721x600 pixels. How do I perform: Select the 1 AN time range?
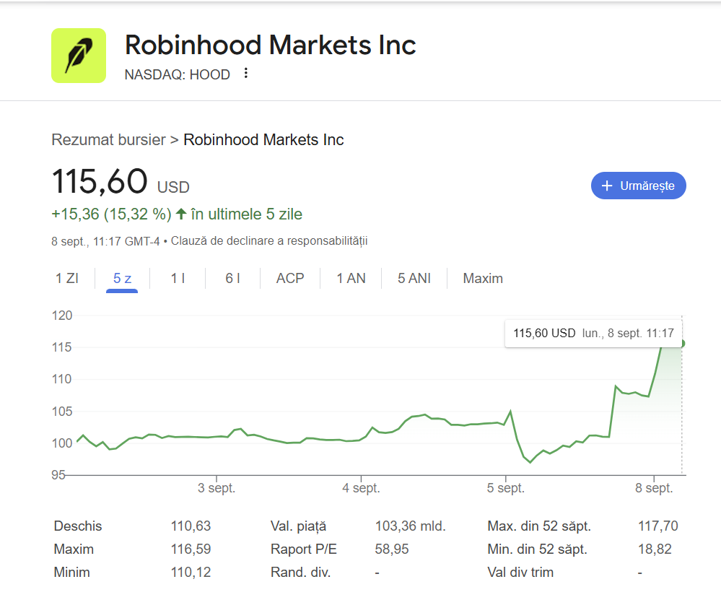[351, 279]
